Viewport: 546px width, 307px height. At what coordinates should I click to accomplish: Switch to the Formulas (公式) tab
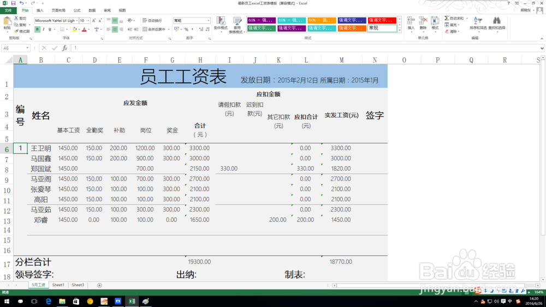click(77, 10)
